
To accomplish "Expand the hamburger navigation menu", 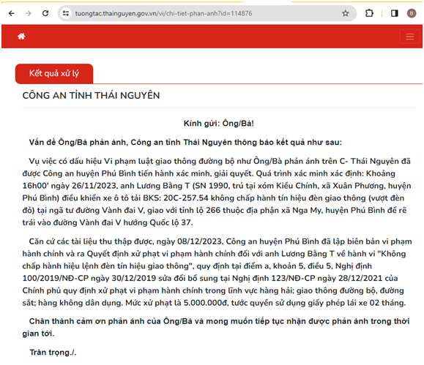I will pyautogui.click(x=410, y=37).
